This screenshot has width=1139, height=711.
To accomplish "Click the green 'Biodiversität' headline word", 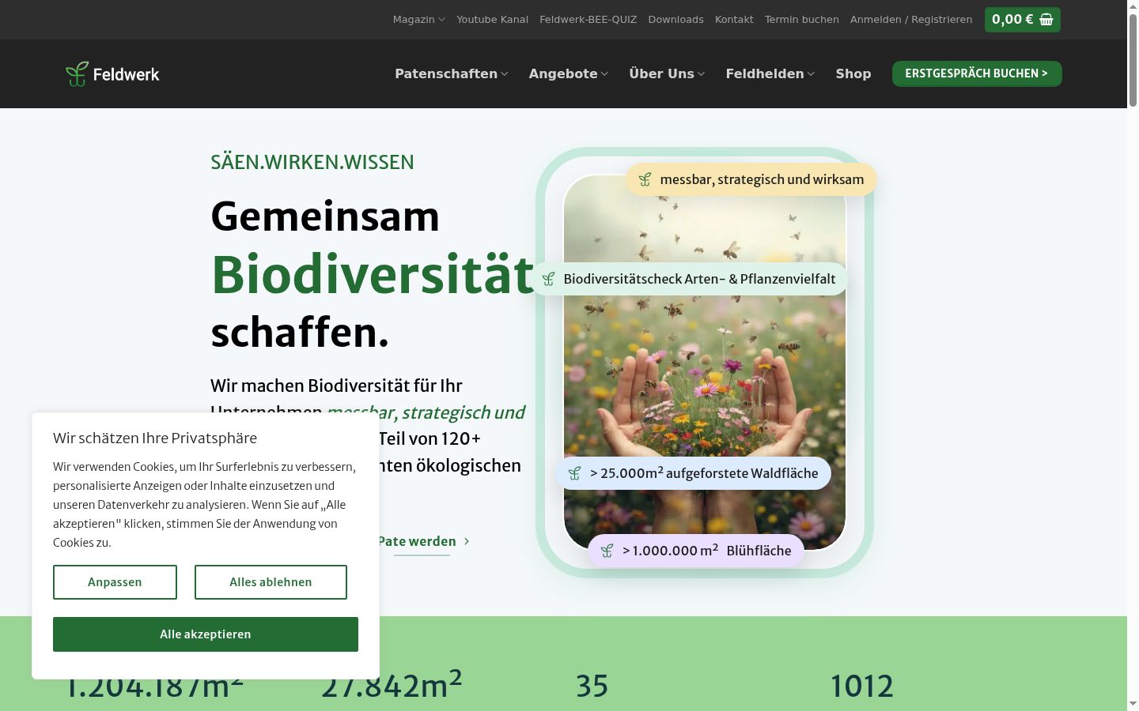I will pyautogui.click(x=373, y=275).
